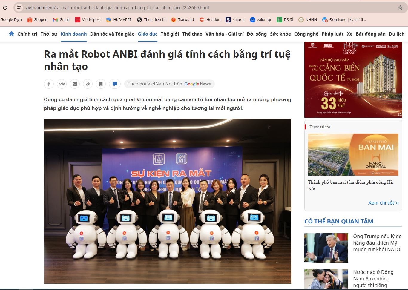Viewport: 408px width, 290px height.
Task: Open the Thue dien tu bookmark
Action: [x=151, y=20]
